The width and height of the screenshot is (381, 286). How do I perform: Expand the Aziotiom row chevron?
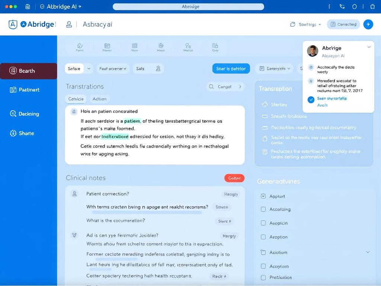(368, 252)
